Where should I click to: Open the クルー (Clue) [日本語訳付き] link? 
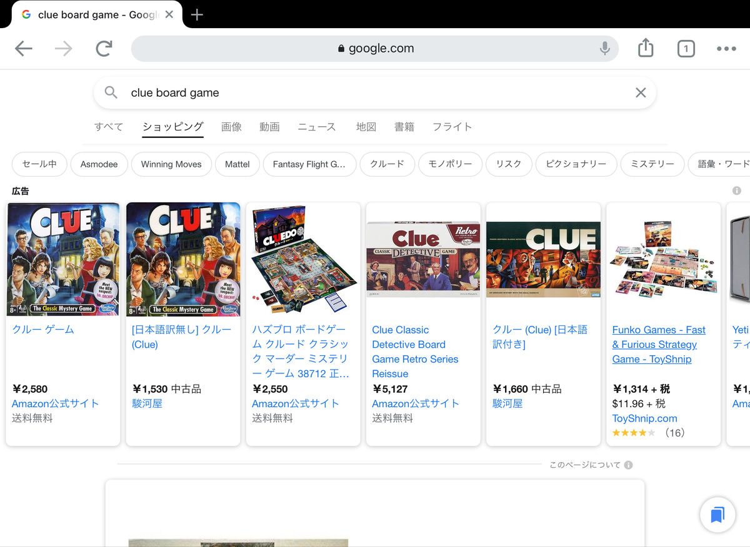click(540, 337)
